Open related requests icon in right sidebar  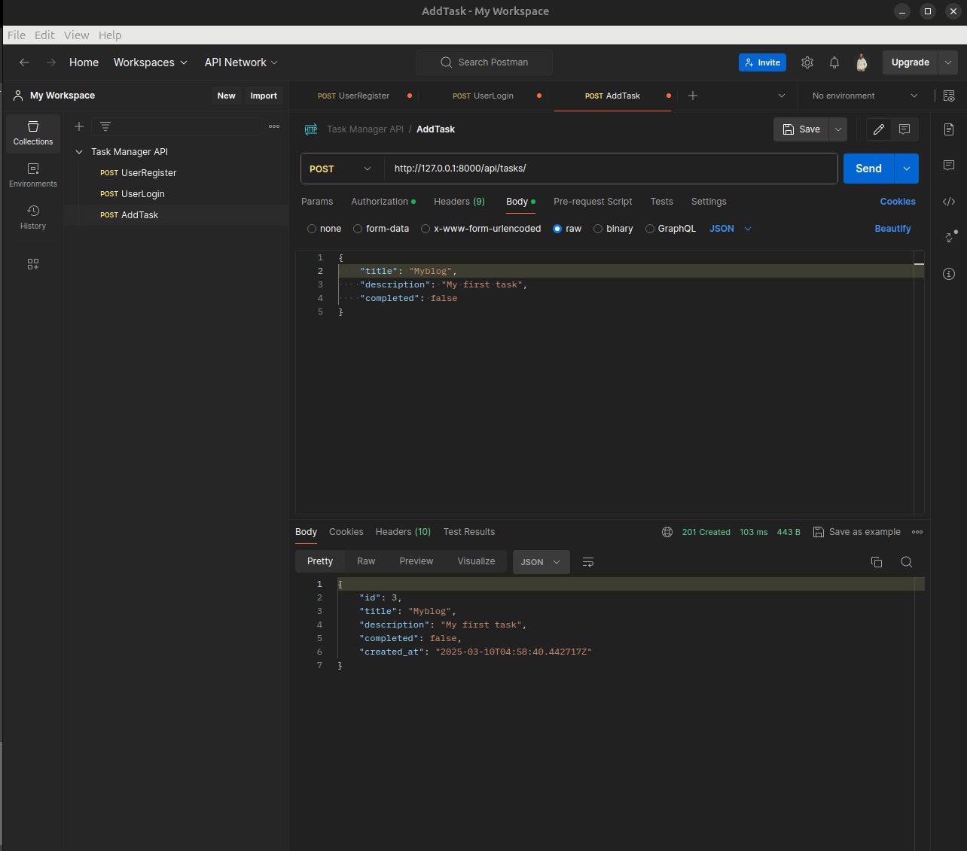(950, 236)
